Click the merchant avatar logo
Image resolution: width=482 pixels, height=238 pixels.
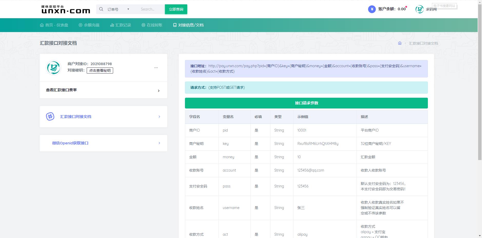pos(54,68)
